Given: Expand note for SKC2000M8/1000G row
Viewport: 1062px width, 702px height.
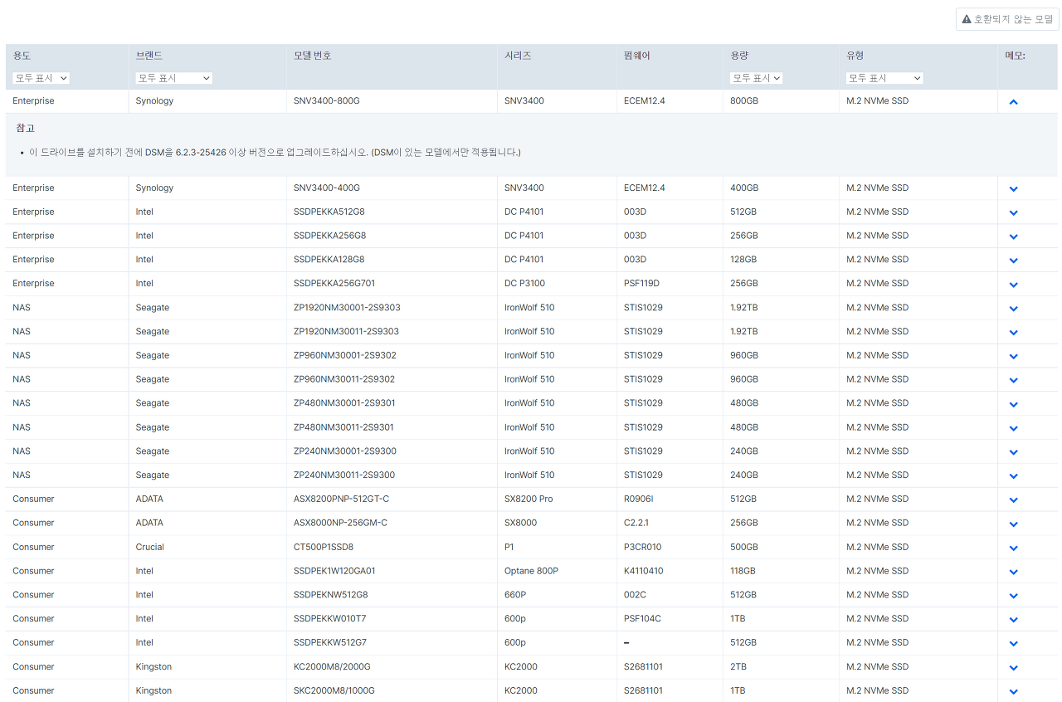Looking at the screenshot, I should 1013,692.
